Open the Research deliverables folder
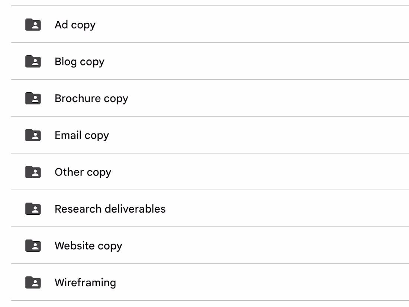 click(x=110, y=209)
